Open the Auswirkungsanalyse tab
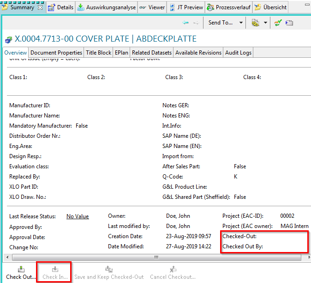This screenshot has height=283, width=311. click(x=106, y=7)
